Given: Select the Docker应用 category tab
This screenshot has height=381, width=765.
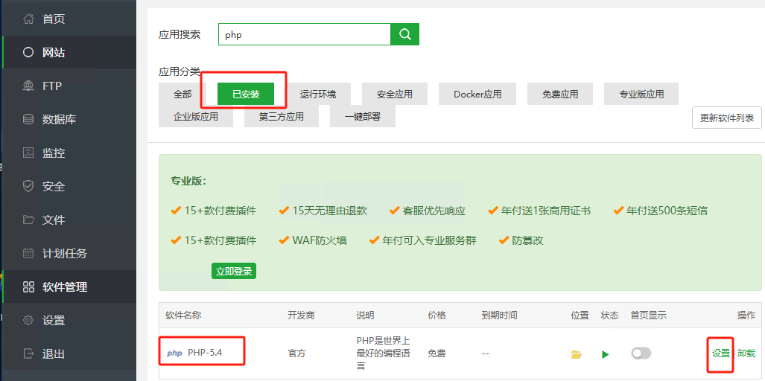Looking at the screenshot, I should pyautogui.click(x=477, y=95).
